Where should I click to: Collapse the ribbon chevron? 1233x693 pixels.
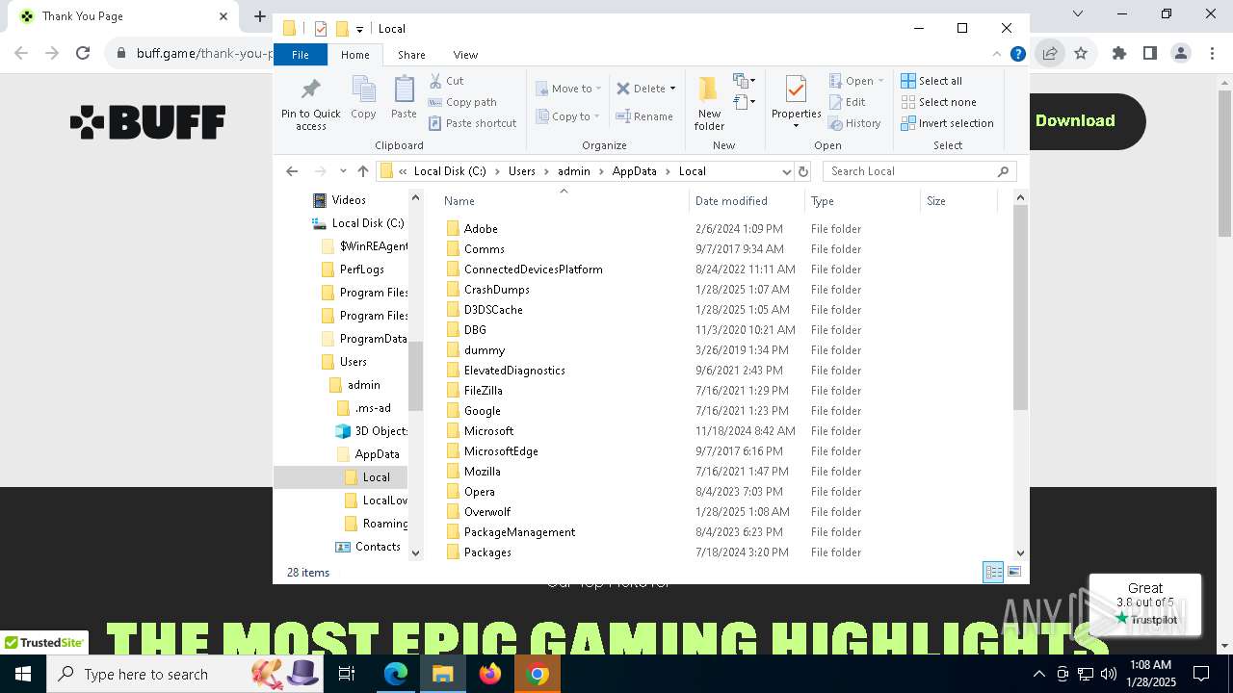(997, 54)
